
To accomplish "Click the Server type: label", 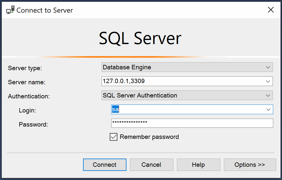I will [x=25, y=68].
